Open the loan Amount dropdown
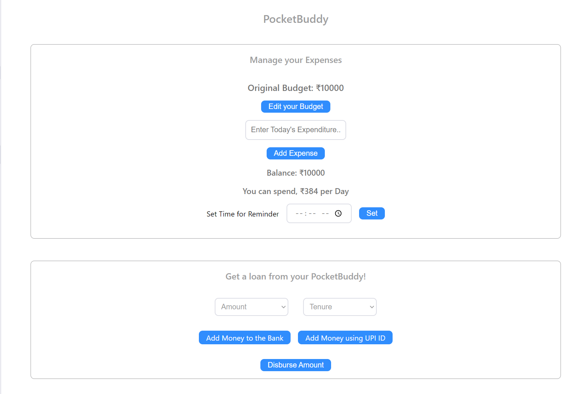This screenshot has width=583, height=394. (x=252, y=307)
